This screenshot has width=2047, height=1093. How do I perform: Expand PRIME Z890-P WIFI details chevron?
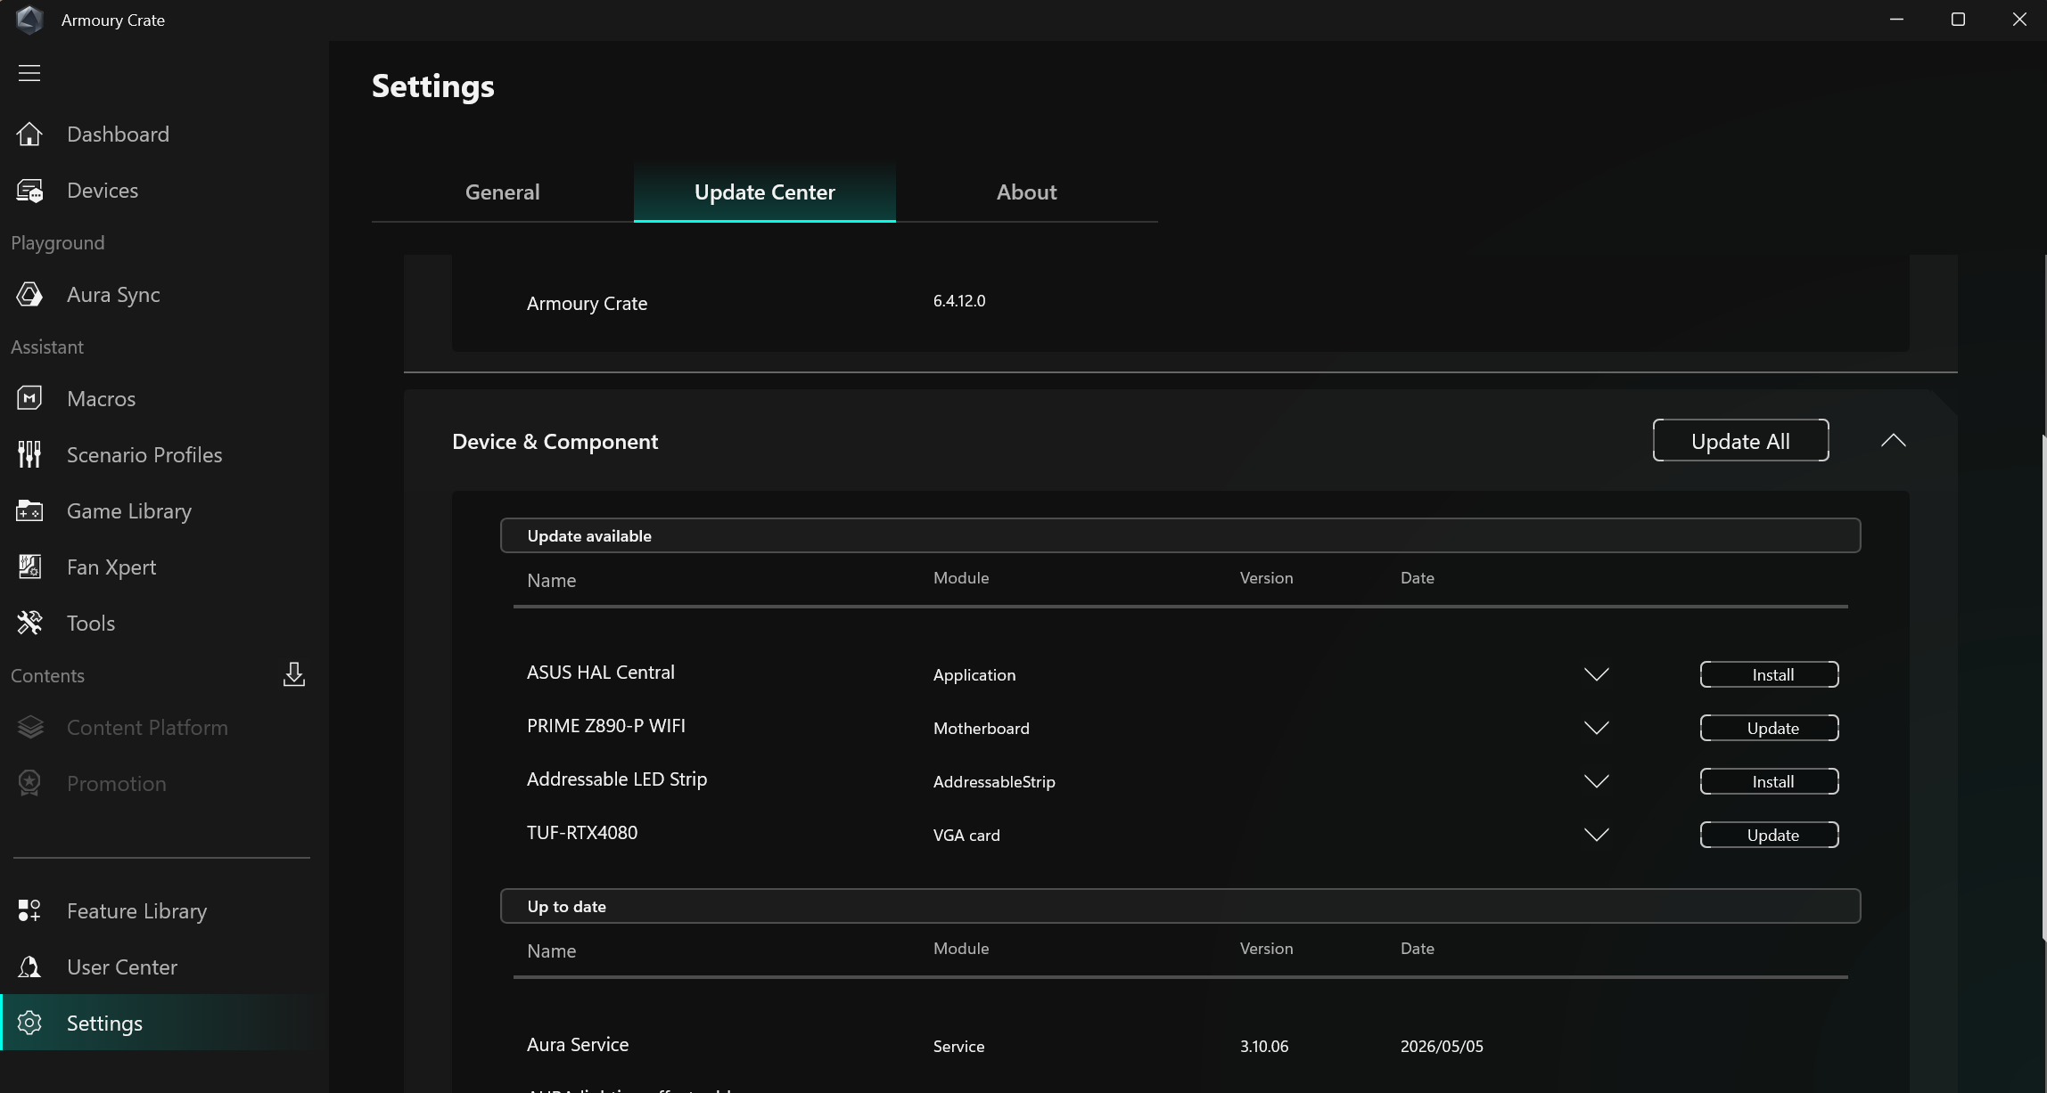tap(1597, 728)
